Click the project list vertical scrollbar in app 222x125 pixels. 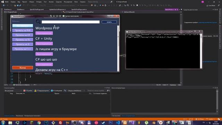point(118,48)
